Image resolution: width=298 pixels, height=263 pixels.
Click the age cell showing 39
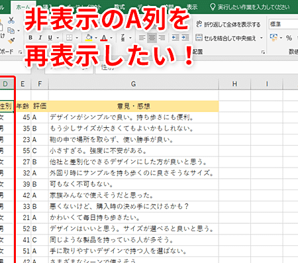[23, 184]
